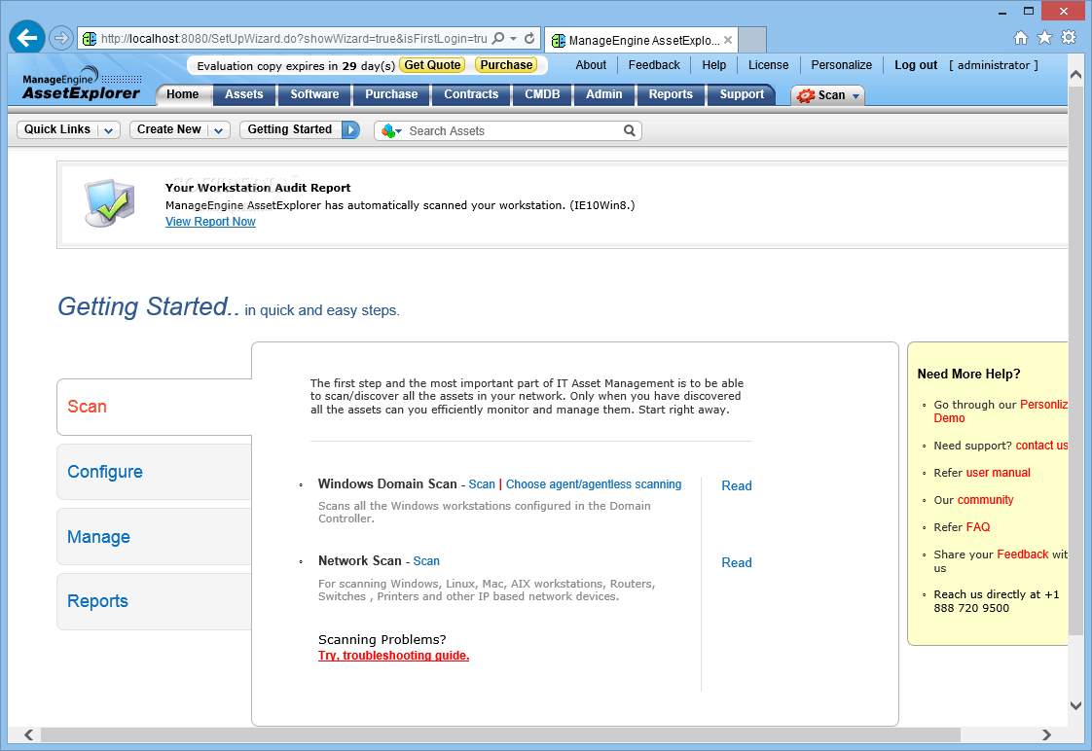Open a new blank browser tab
Image resolution: width=1092 pixels, height=751 pixels.
click(x=752, y=40)
